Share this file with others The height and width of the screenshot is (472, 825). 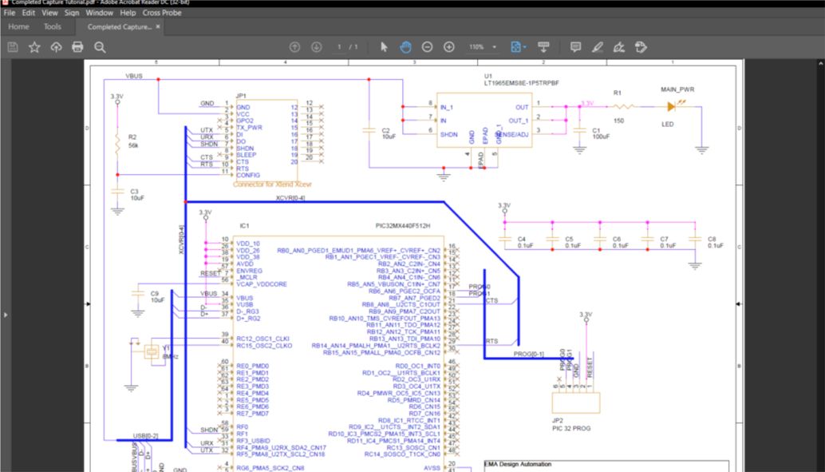coord(55,47)
